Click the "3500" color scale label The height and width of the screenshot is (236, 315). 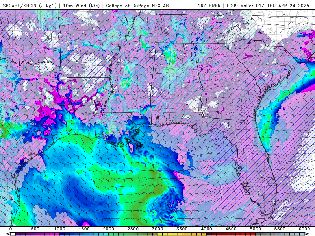click(x=182, y=229)
